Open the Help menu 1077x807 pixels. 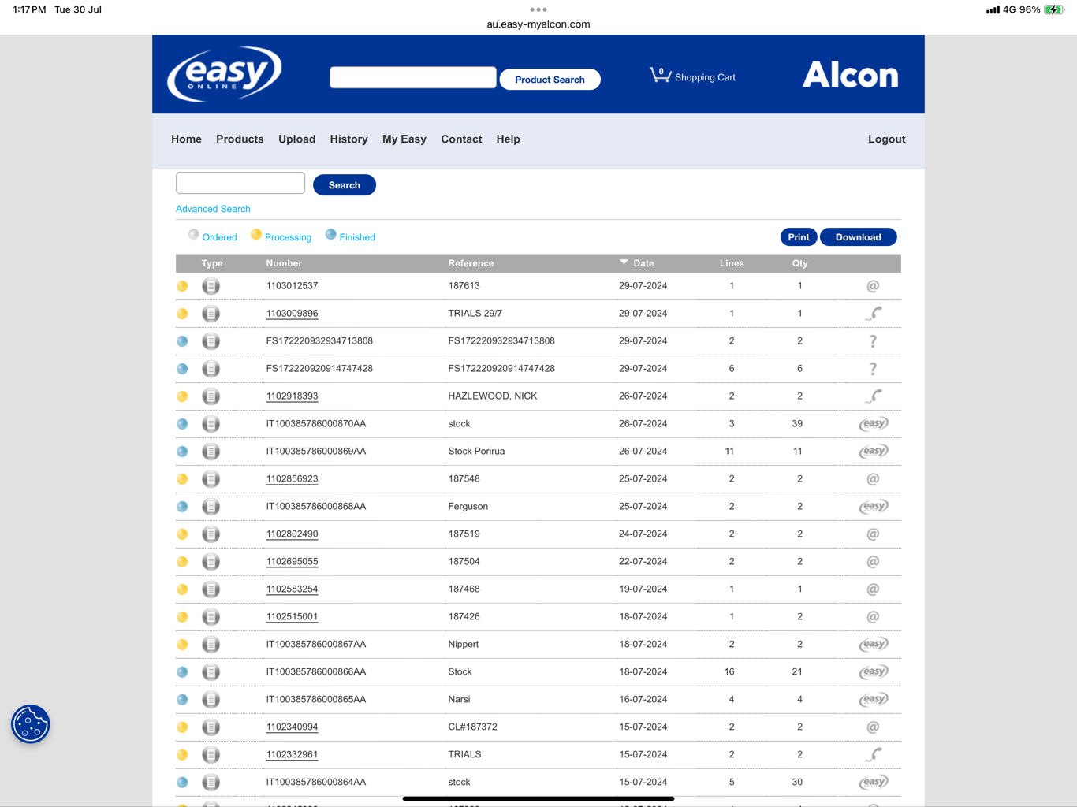pos(508,139)
